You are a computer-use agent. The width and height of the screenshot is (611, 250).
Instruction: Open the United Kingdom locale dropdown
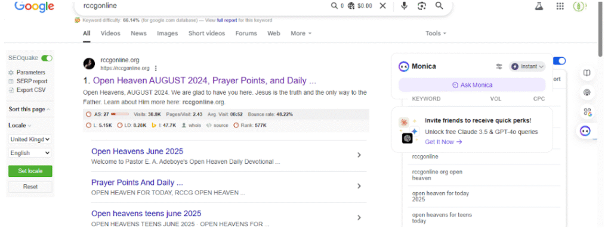[30, 139]
